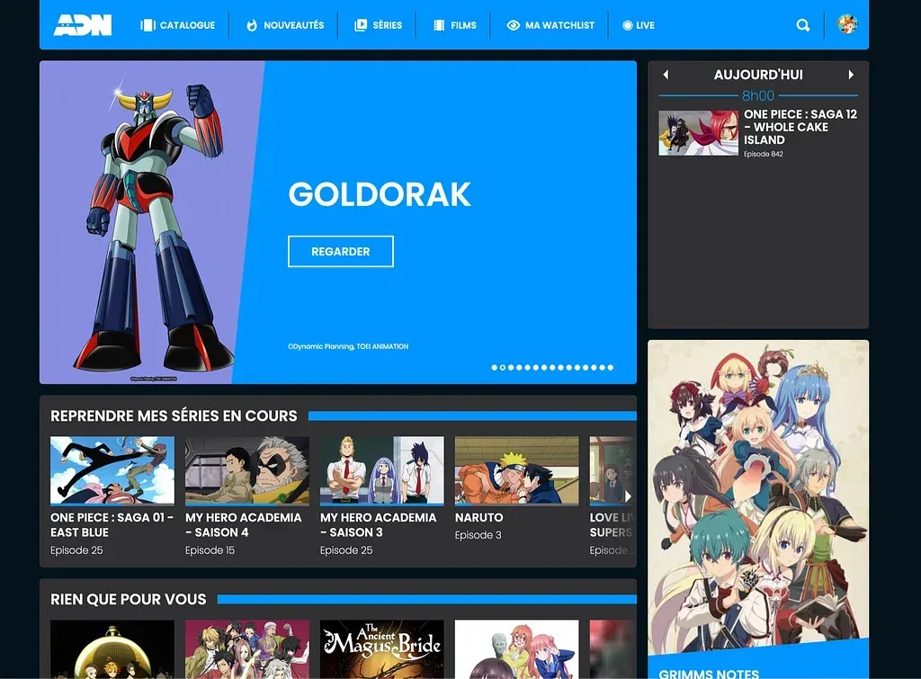Open the pink-haired girls recommendation thumbnail
Screen dimensions: 921x679
[517, 649]
